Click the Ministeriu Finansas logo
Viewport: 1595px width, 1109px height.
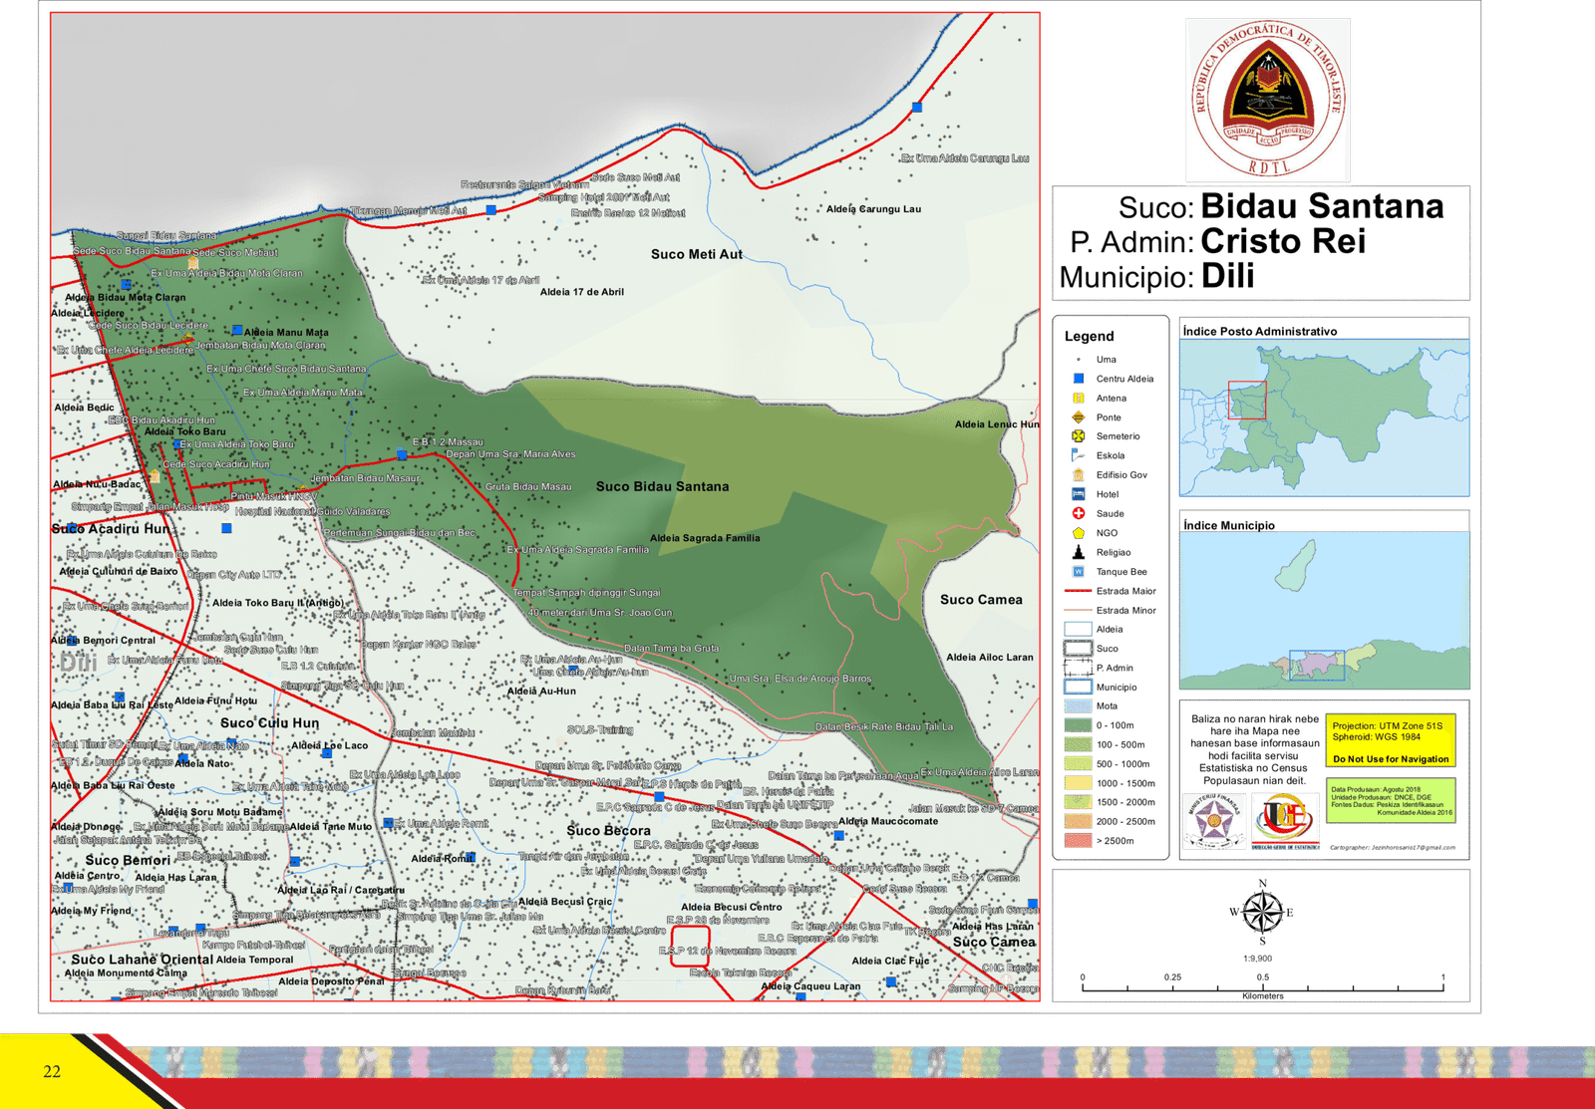click(1213, 821)
